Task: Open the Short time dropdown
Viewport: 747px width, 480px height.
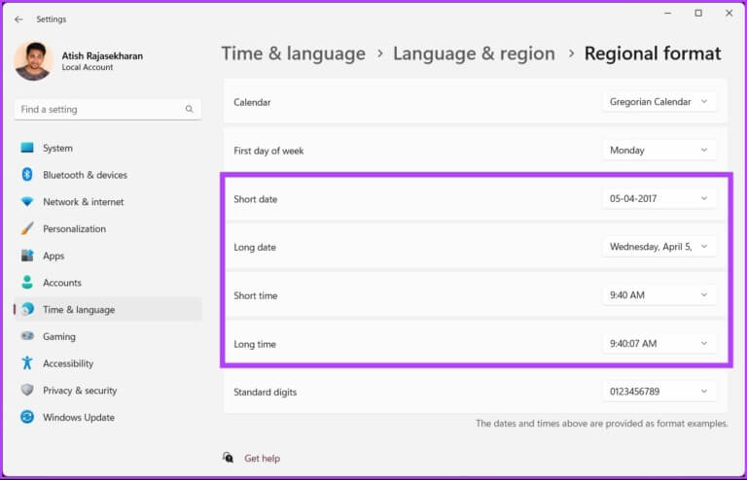Action: [x=658, y=295]
